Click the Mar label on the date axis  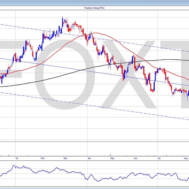point(66,158)
